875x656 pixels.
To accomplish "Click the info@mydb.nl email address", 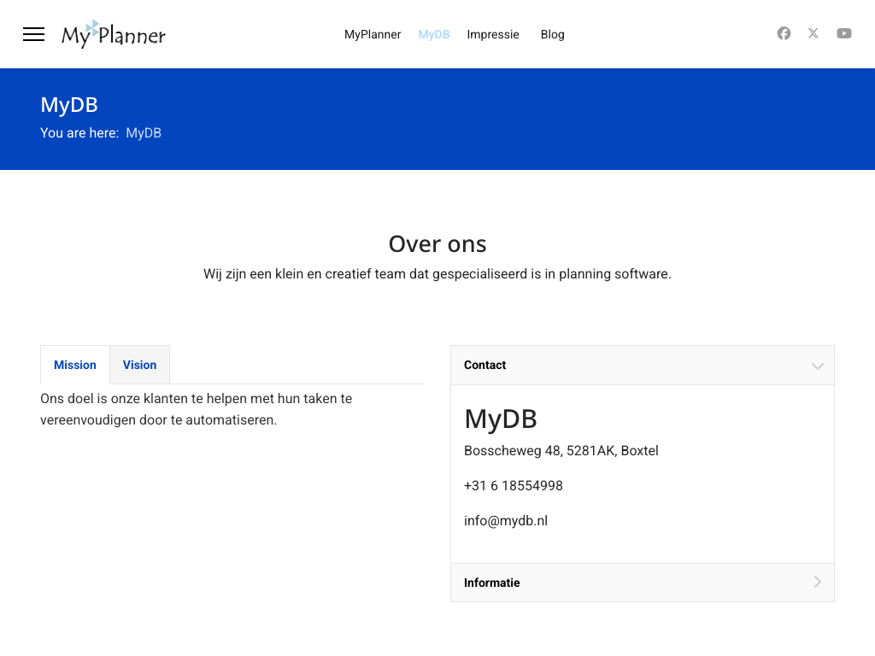I will point(506,520).
